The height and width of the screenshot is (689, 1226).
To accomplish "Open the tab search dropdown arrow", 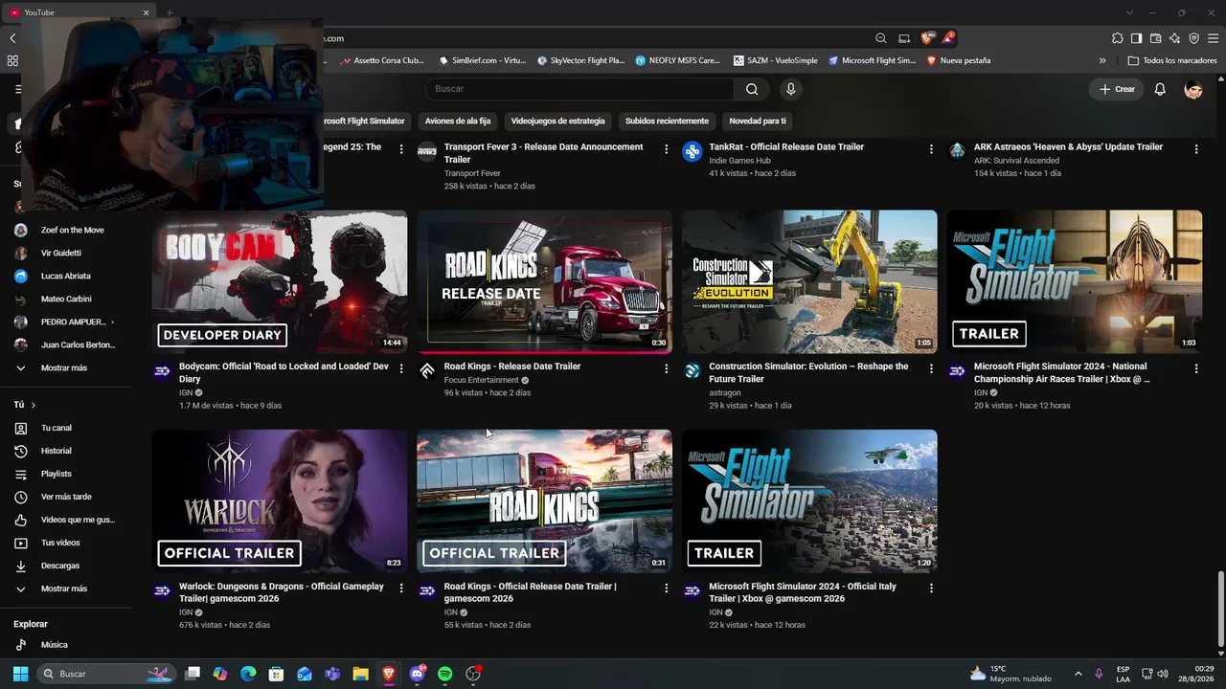I will coord(1129,12).
